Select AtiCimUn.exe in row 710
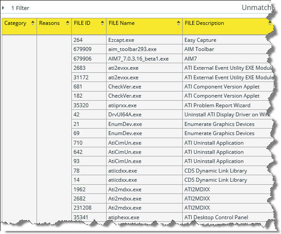This screenshot has height=234, width=281. [124, 143]
